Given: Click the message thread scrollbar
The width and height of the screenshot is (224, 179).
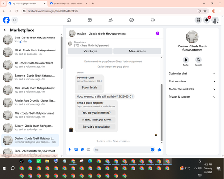Looking at the screenshot, I should 161,112.
